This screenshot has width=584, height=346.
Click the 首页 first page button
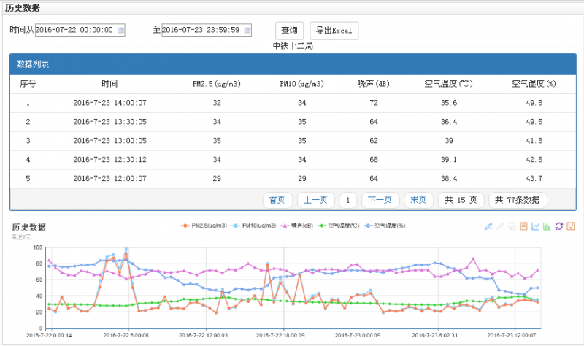(277, 200)
